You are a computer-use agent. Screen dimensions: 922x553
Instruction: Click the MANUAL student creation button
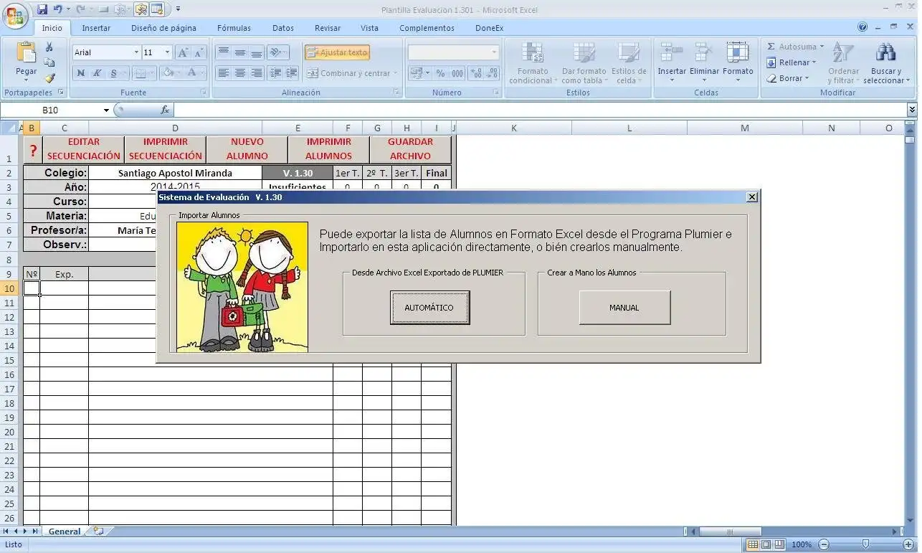point(624,308)
